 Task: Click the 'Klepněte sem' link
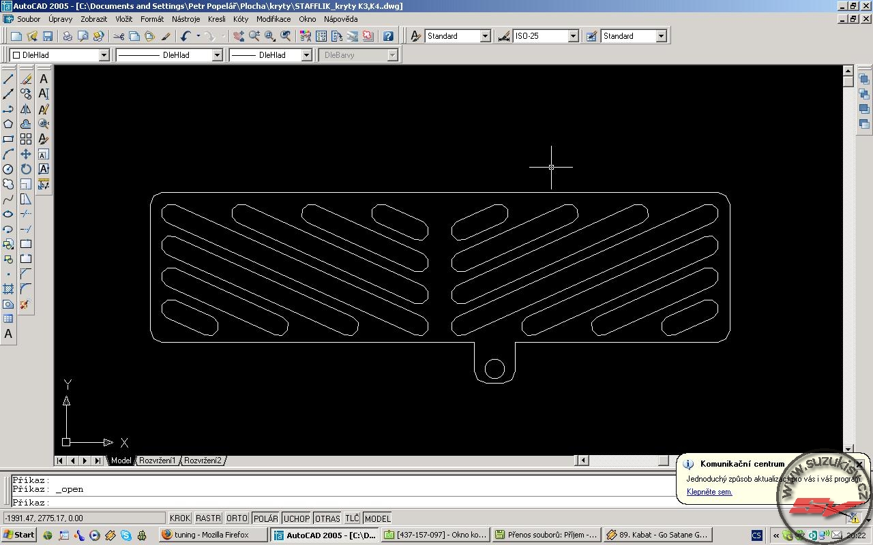tap(709, 492)
